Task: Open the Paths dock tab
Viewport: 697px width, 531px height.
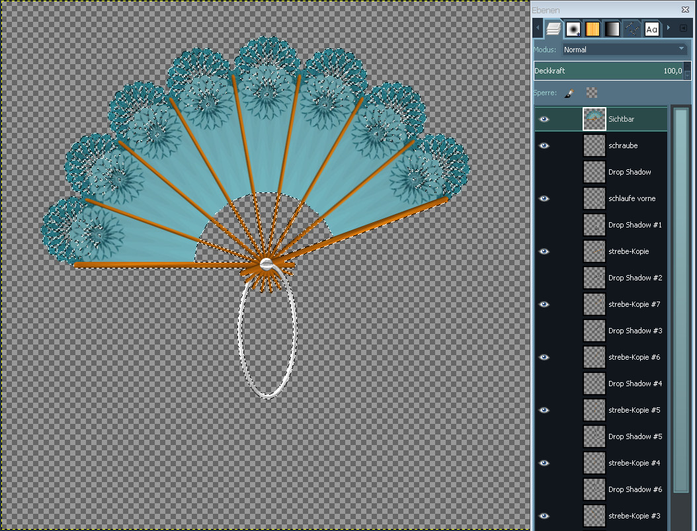Action: click(x=632, y=28)
